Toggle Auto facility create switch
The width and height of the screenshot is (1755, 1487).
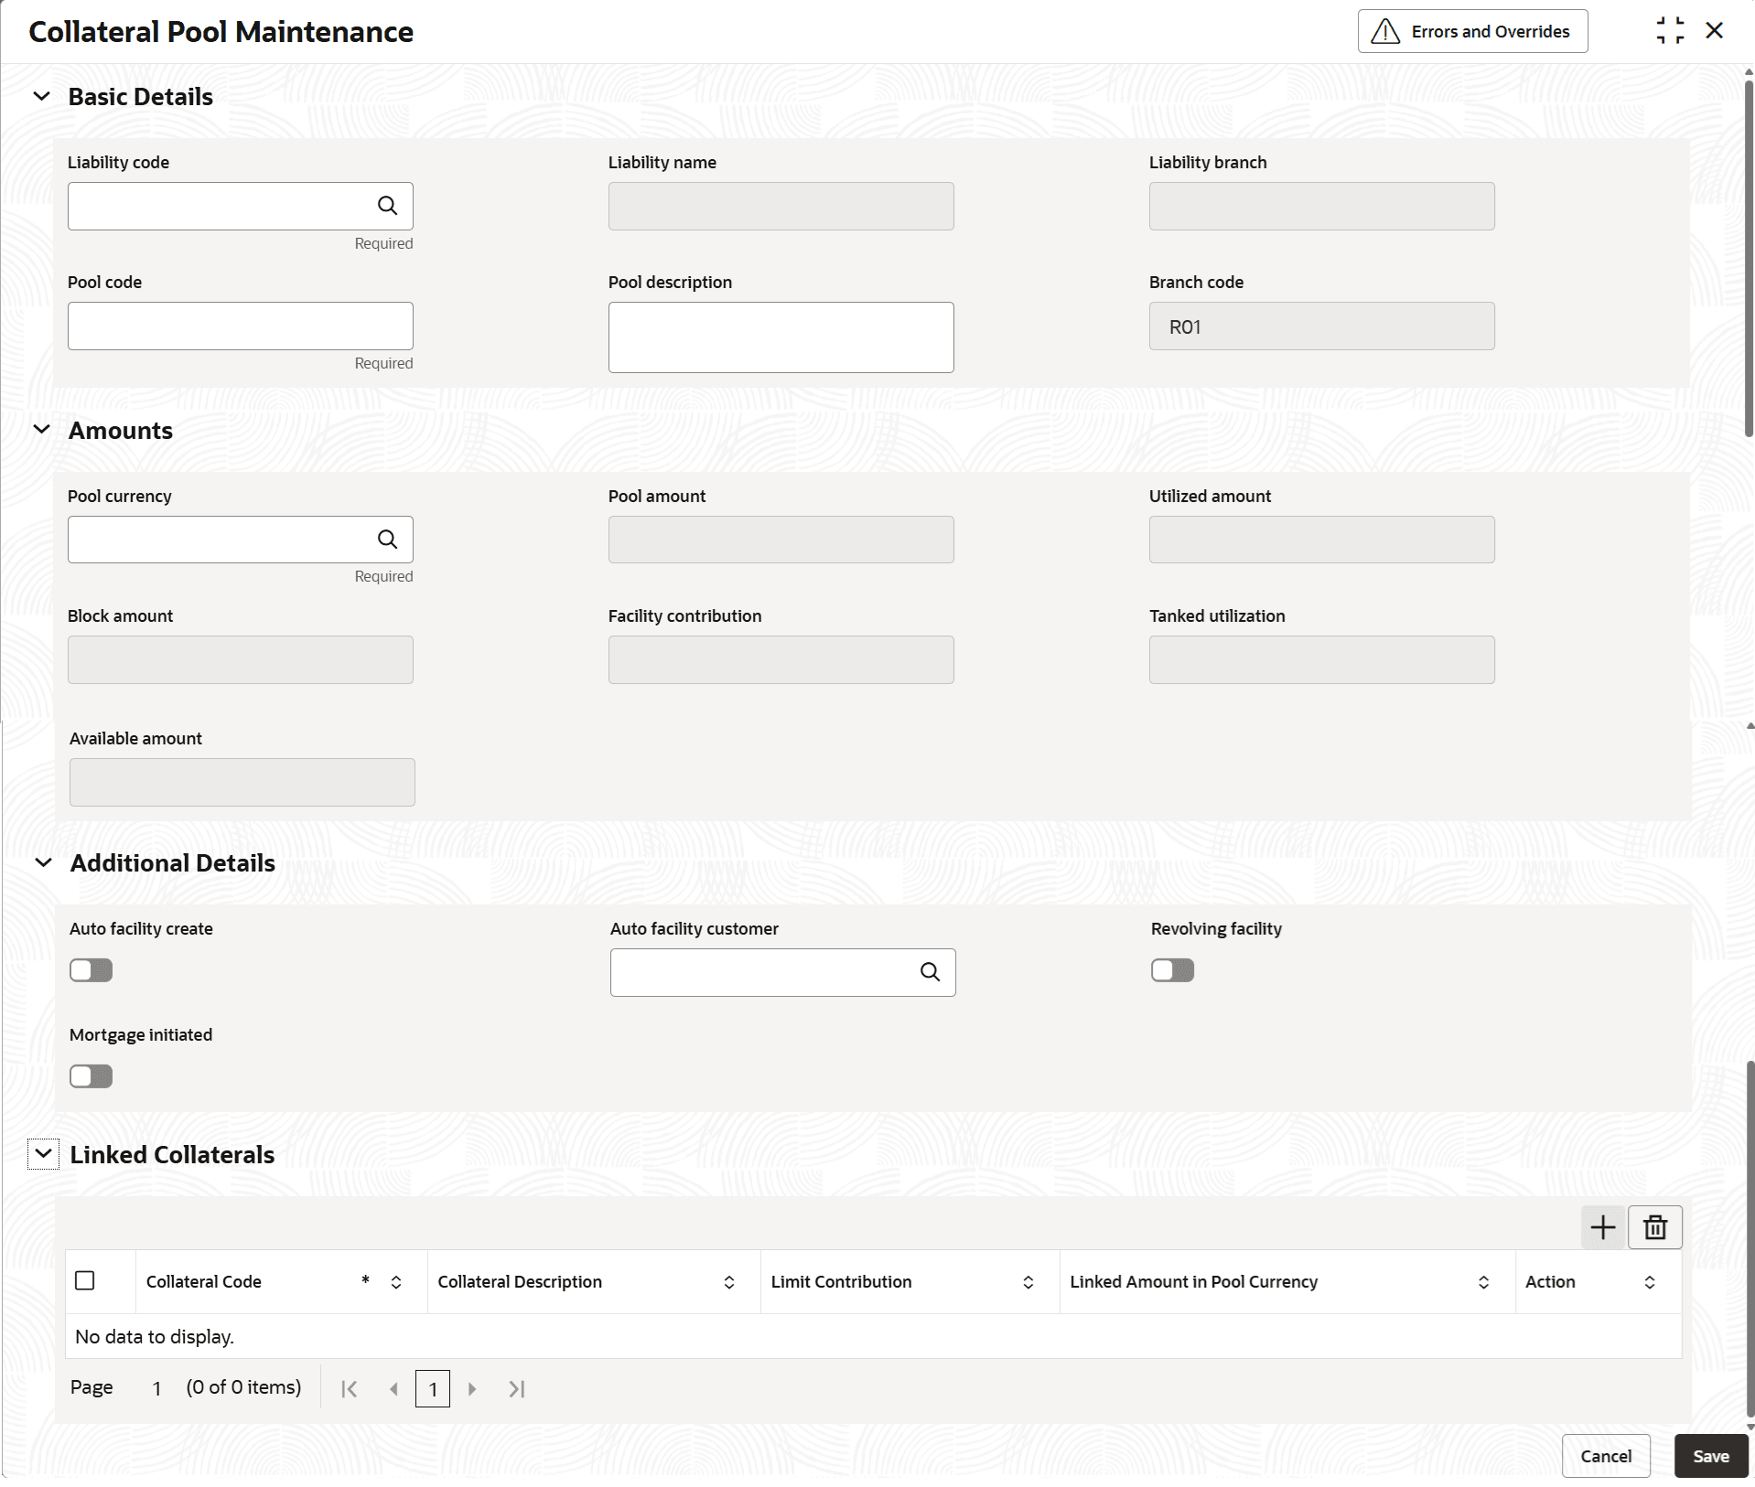[x=91, y=970]
